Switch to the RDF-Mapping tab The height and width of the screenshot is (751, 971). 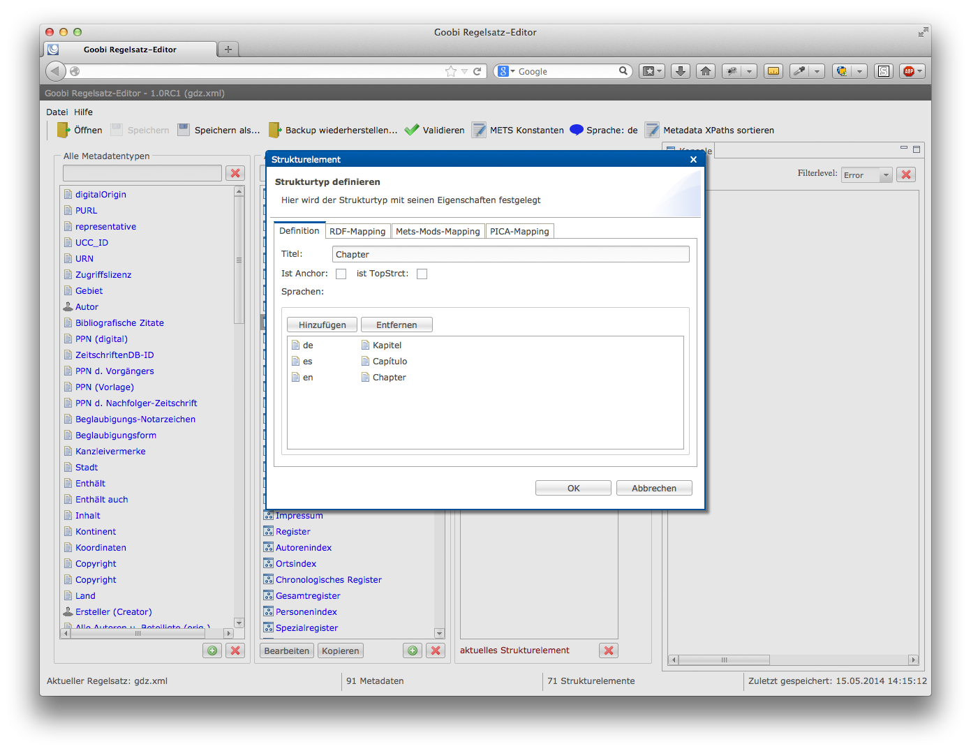[x=357, y=231]
